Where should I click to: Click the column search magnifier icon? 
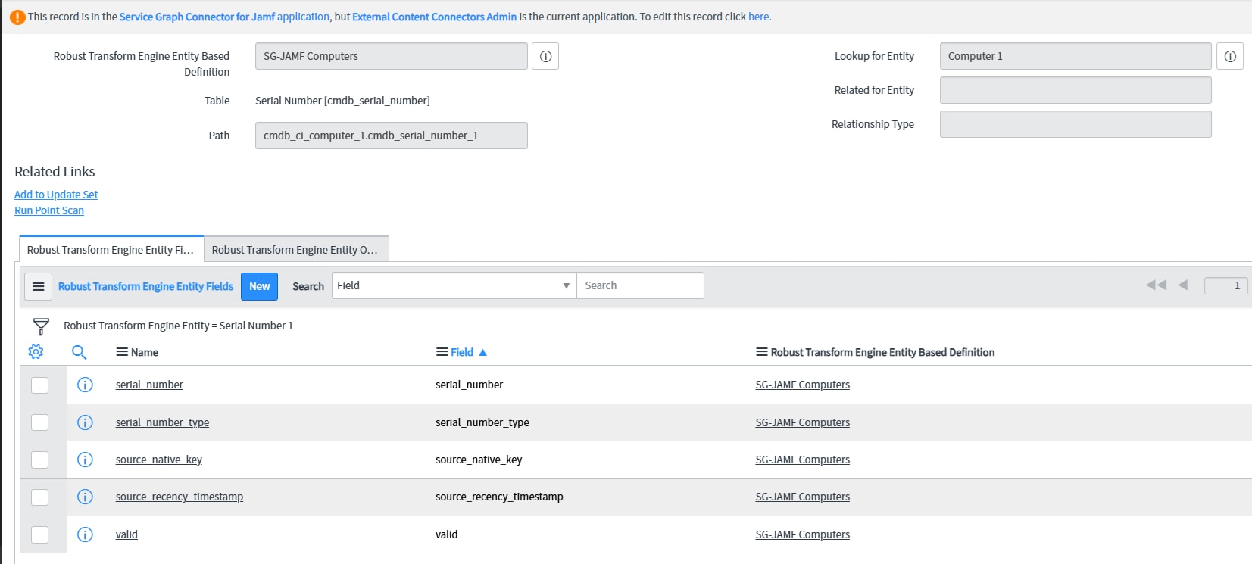[79, 352]
